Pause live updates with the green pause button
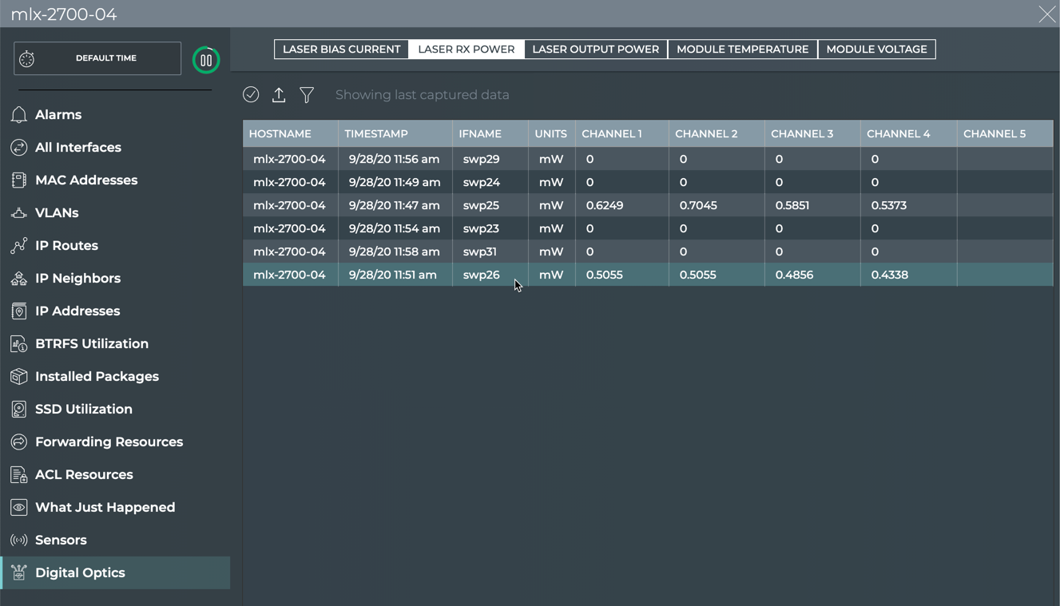The height and width of the screenshot is (606, 1060). [206, 60]
